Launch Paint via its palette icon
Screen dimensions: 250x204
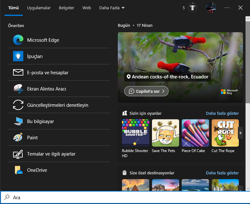[18, 137]
